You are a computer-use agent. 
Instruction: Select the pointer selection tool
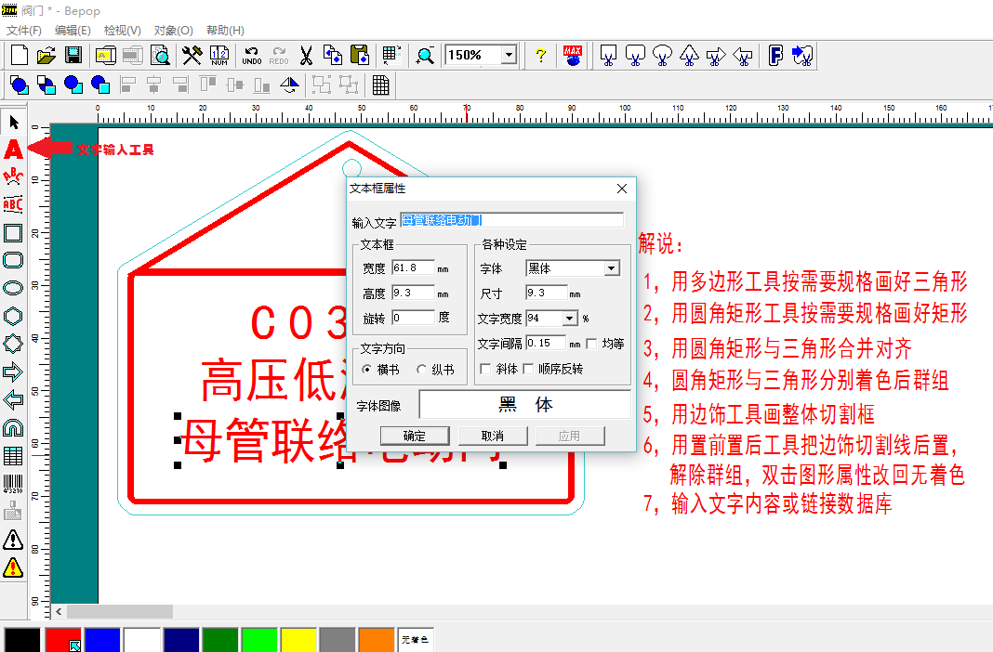pyautogui.click(x=13, y=122)
